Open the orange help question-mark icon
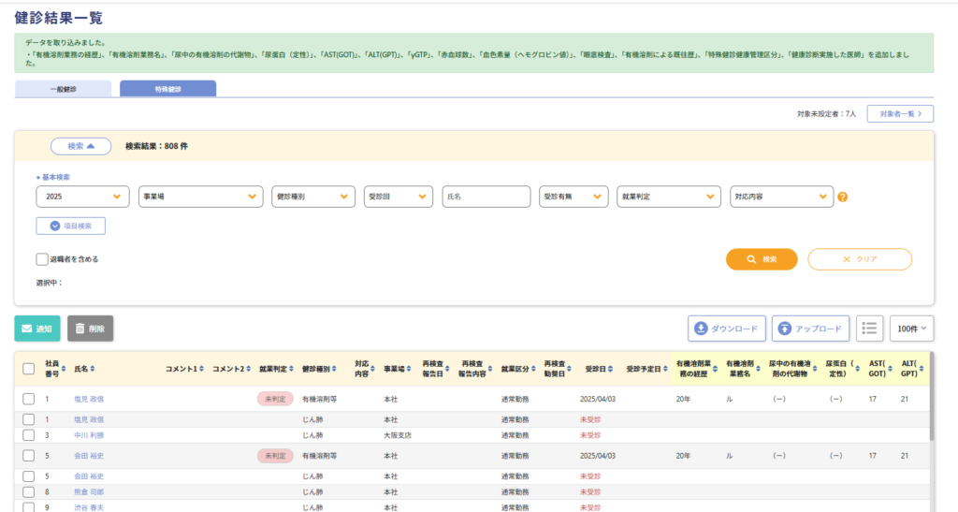 (843, 197)
